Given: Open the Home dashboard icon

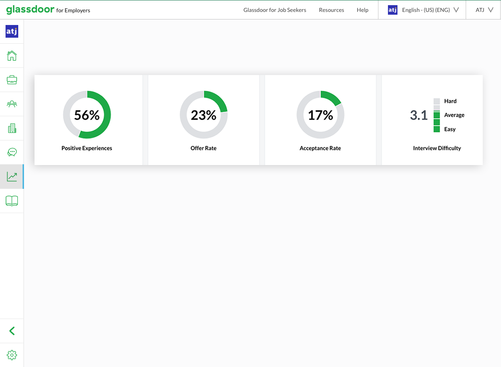Looking at the screenshot, I should tap(12, 56).
